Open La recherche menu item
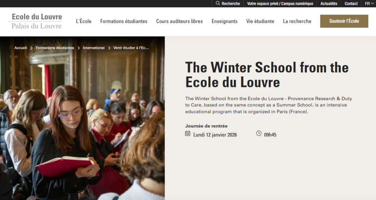The height and width of the screenshot is (200, 376). click(297, 21)
